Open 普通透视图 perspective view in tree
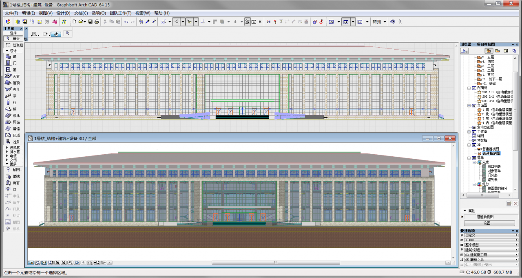Screen dimensions: 522x278 tap(491, 149)
